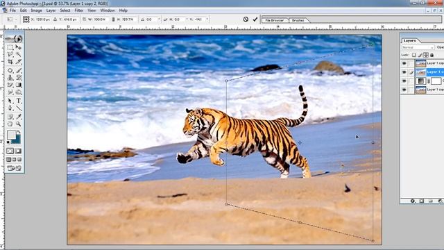This screenshot has height=250, width=444.
Task: Select the Dodge tool
Action: (x=19, y=92)
